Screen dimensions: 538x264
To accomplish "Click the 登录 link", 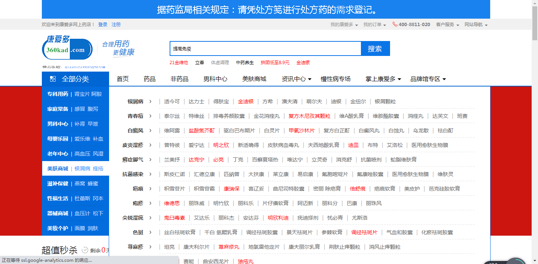I will pyautogui.click(x=103, y=25).
